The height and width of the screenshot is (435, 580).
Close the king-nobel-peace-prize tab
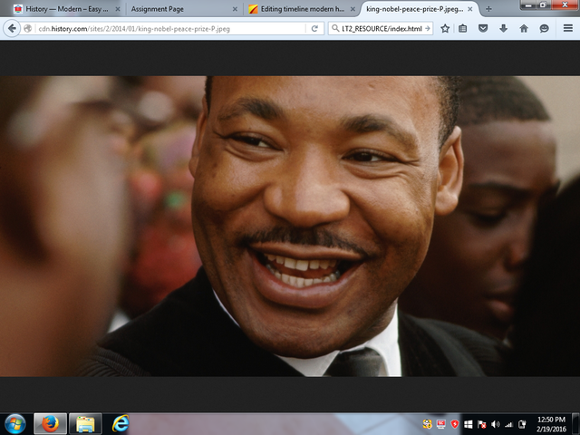(x=470, y=9)
